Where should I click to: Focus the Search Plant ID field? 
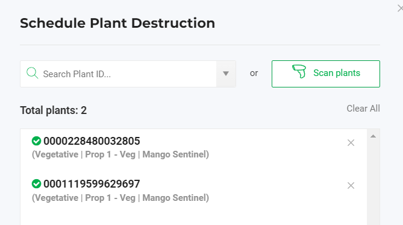tap(118, 74)
